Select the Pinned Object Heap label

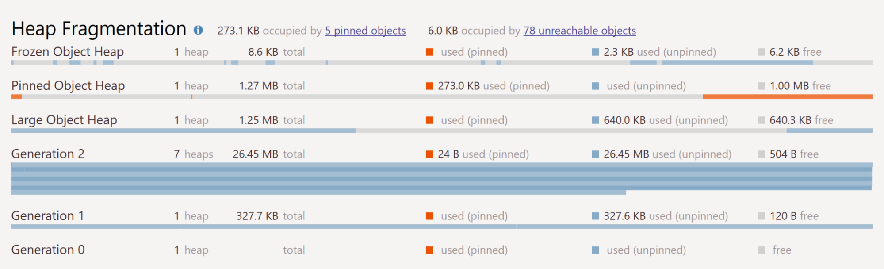[x=68, y=86]
